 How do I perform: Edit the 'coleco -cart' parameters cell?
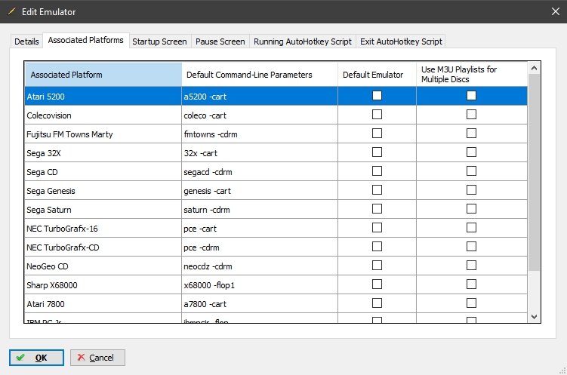click(x=260, y=115)
